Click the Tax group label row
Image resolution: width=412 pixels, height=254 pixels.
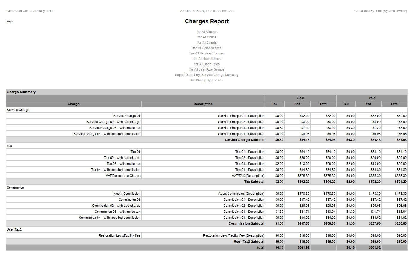tap(207, 146)
